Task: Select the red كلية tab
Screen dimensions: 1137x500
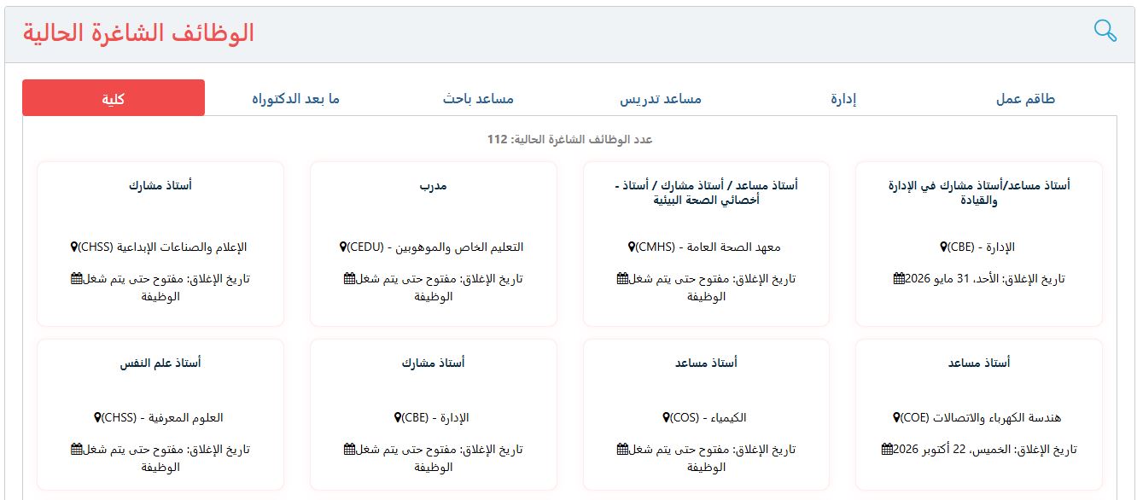Action: tap(114, 99)
